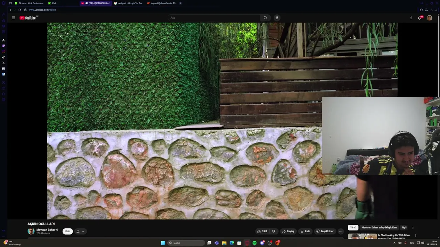Open the weather widget on the taskbar
Viewport: 440px width, 247px height.
[12, 243]
